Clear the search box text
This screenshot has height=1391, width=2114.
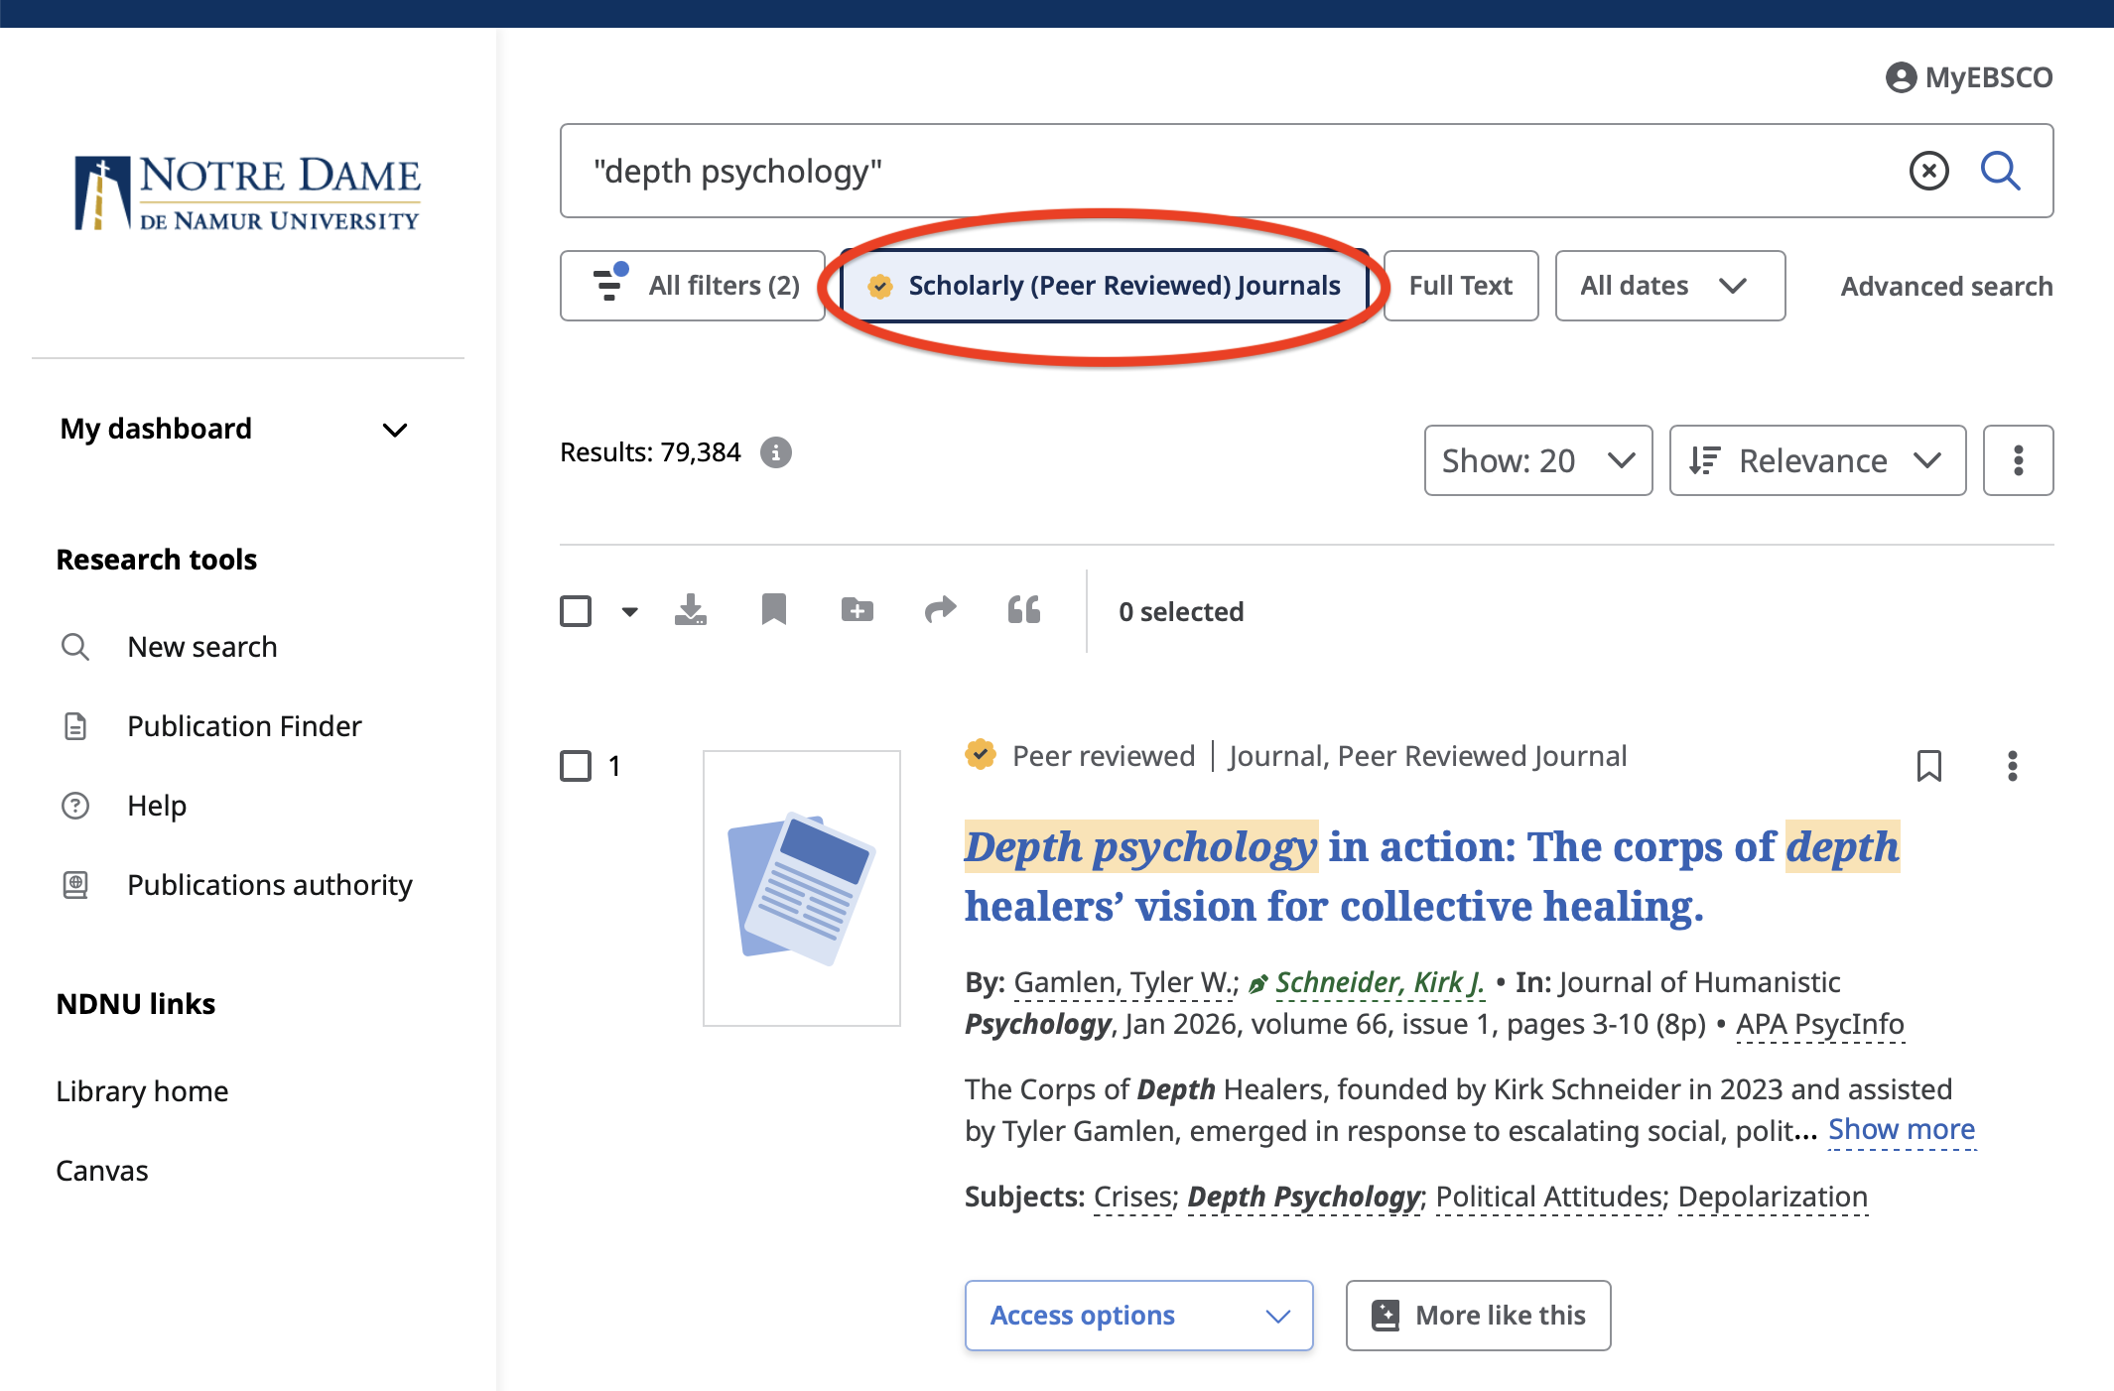point(1928,171)
